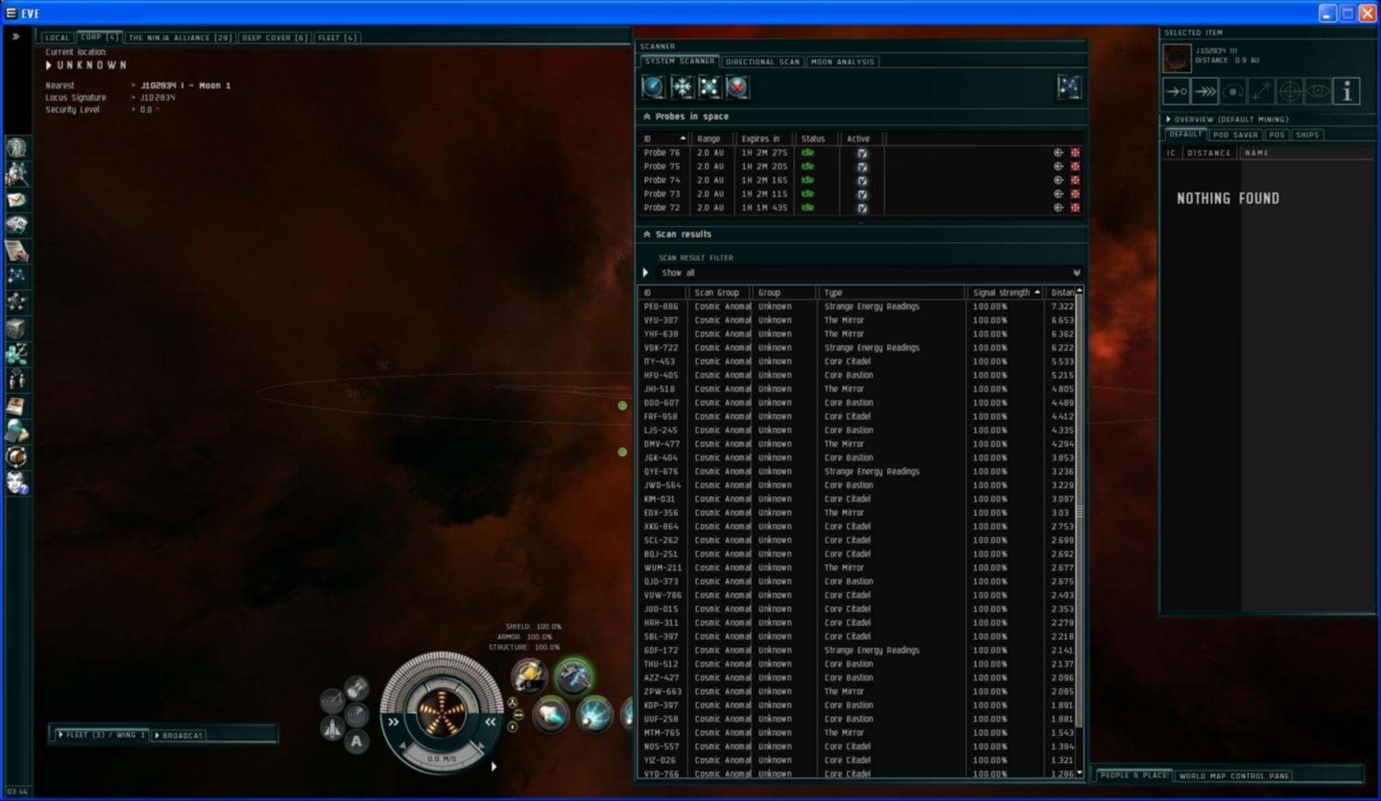Uncheck Active checkbox for Probe 72

click(862, 208)
